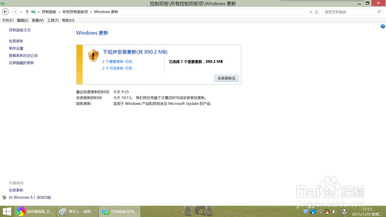
Task: Go back with the Back arrow
Action: coord(5,12)
